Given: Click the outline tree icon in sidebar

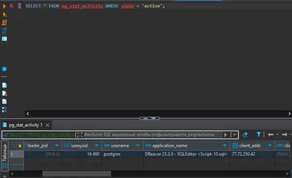Looking at the screenshot, I should pyautogui.click(x=4, y=109).
